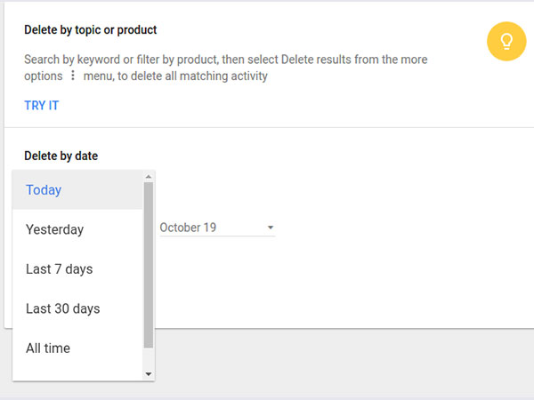The width and height of the screenshot is (534, 400).
Task: Click the three-dot more options icon
Action: click(x=73, y=76)
